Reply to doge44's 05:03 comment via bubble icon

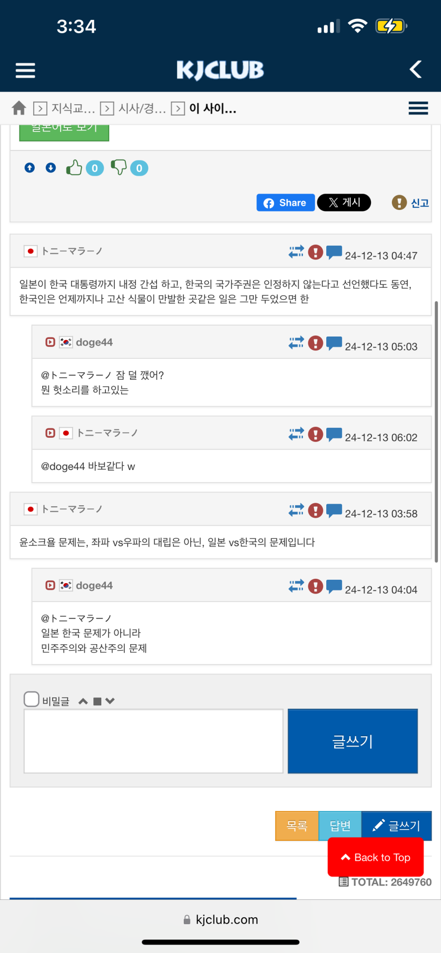[334, 343]
